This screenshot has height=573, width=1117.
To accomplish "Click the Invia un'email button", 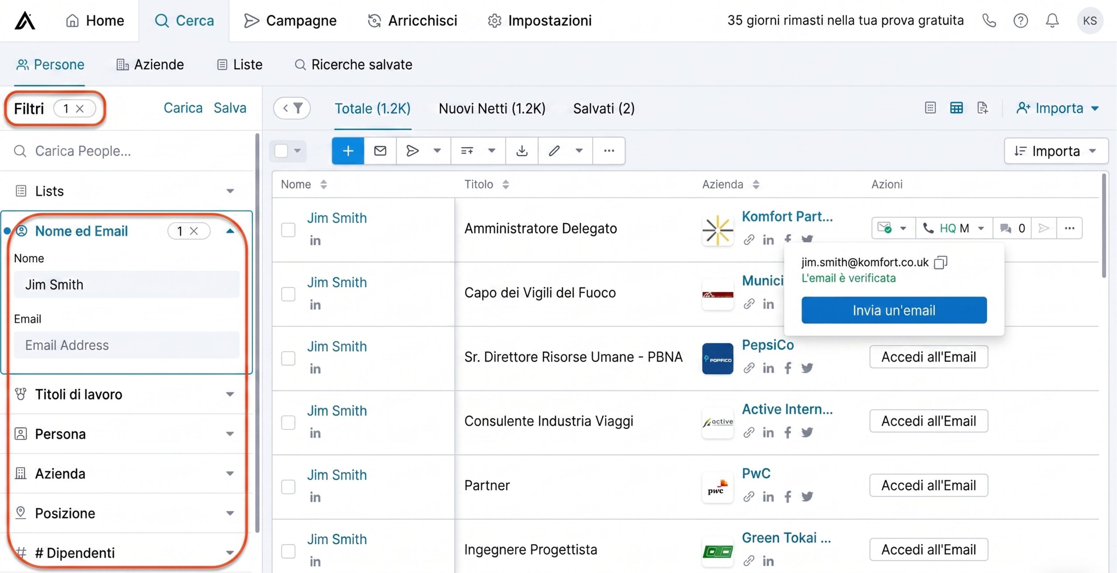I will tap(894, 310).
